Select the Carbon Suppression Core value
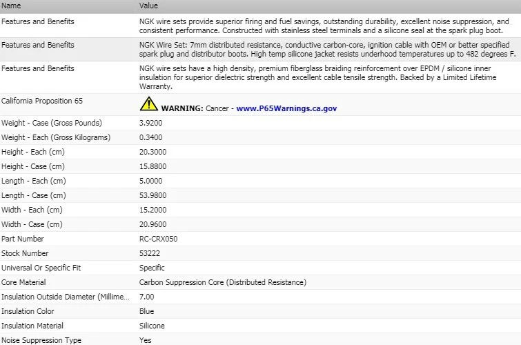Image resolution: width=521 pixels, height=345 pixels. [223, 282]
